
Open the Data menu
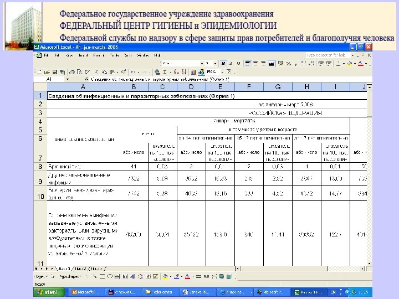coord(128,55)
